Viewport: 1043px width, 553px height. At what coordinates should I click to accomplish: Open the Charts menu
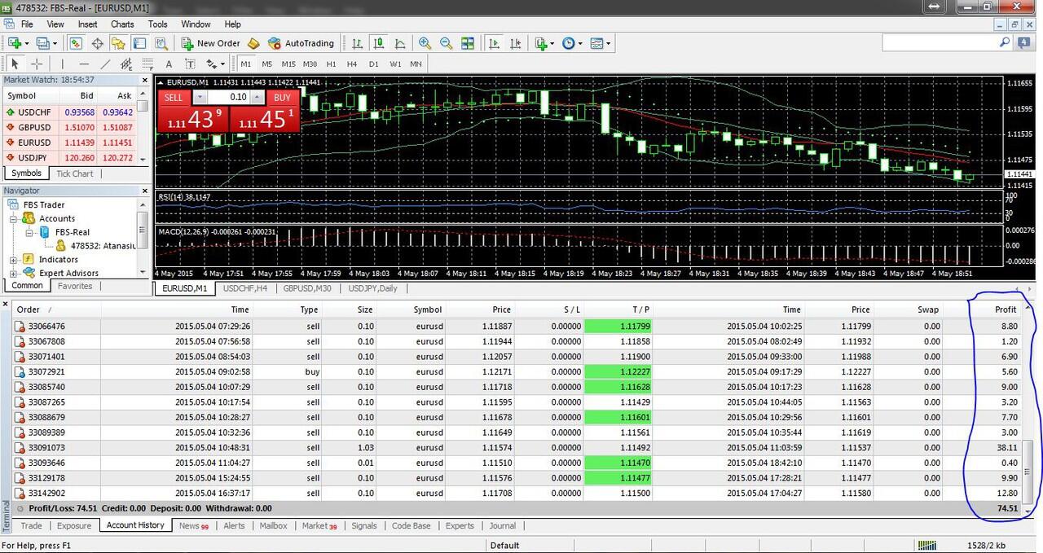click(122, 24)
